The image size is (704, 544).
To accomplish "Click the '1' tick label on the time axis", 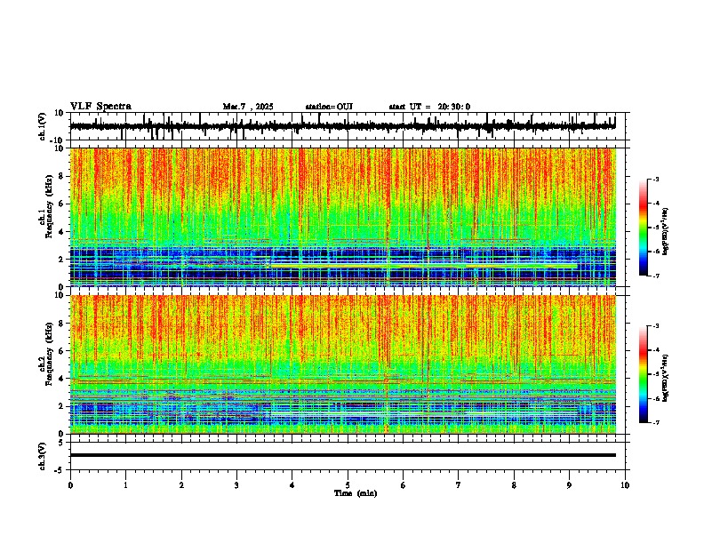I will point(125,485).
